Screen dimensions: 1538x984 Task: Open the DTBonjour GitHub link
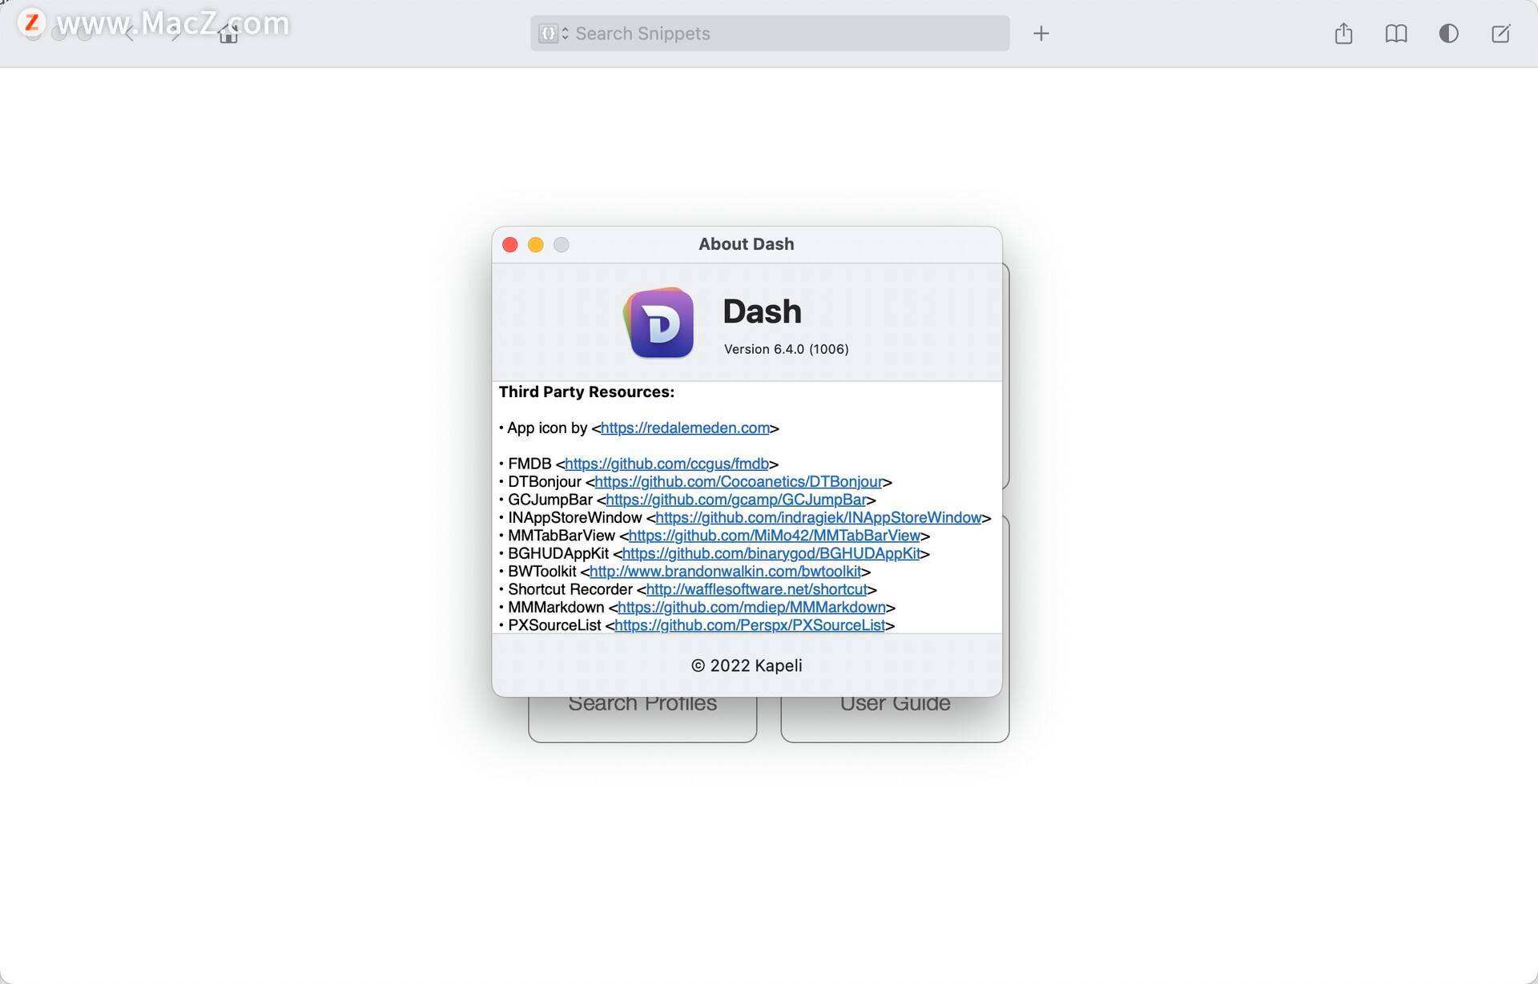(x=738, y=482)
